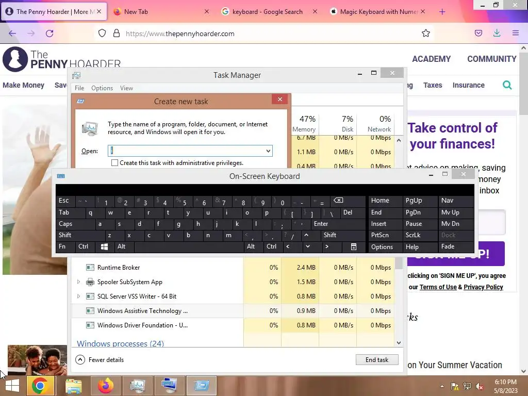The image size is (528, 396).
Task: Show hidden tray icons arrow
Action: point(442,387)
